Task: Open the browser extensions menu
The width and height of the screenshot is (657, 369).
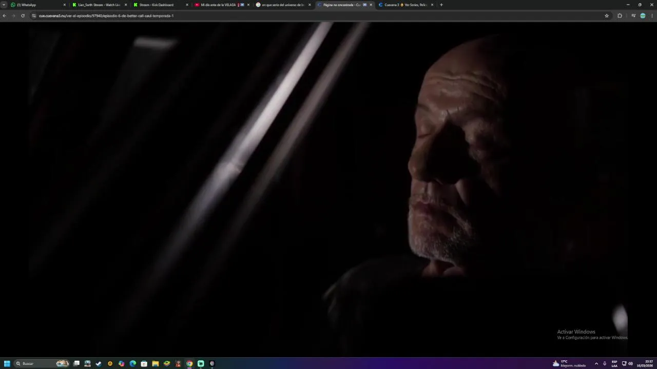Action: [620, 16]
